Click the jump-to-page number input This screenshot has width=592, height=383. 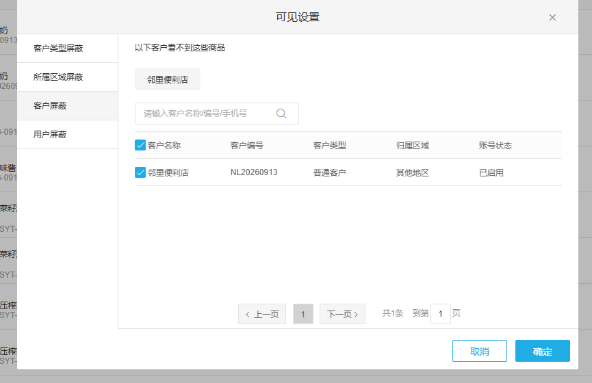click(x=441, y=314)
